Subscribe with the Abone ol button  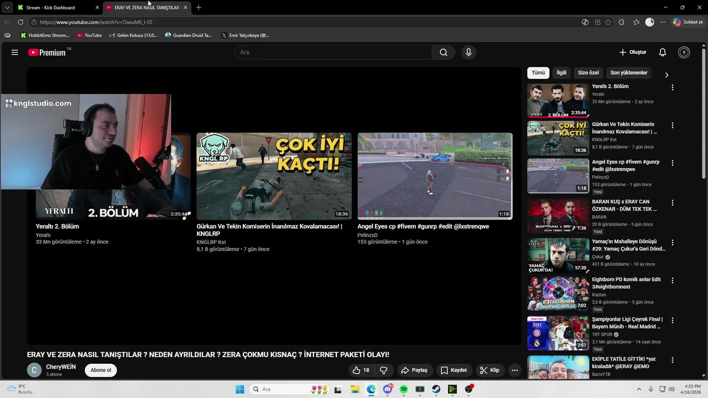coord(101,370)
